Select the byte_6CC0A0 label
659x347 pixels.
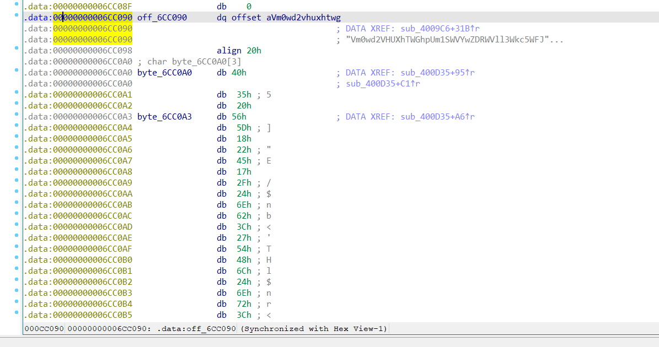[x=164, y=73]
